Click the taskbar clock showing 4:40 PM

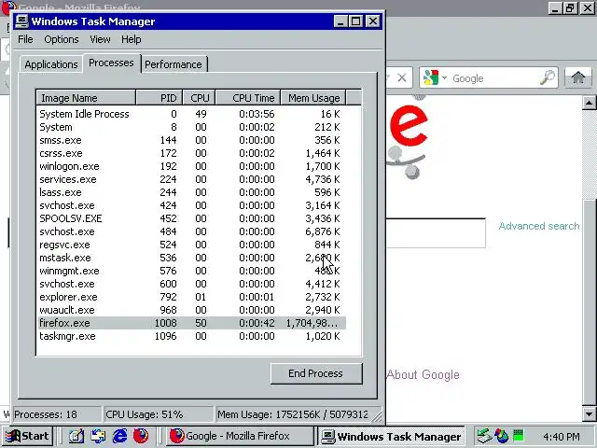[562, 437]
